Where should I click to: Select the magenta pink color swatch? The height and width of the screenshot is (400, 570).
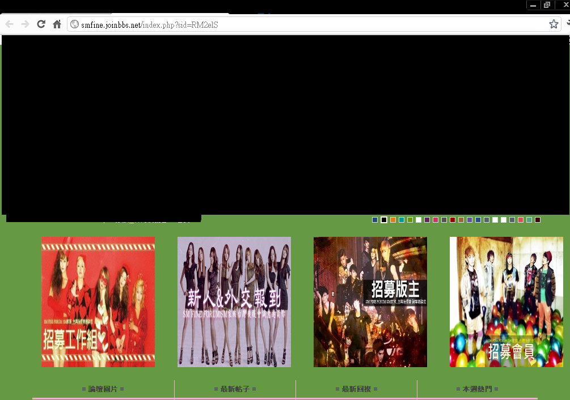436,220
